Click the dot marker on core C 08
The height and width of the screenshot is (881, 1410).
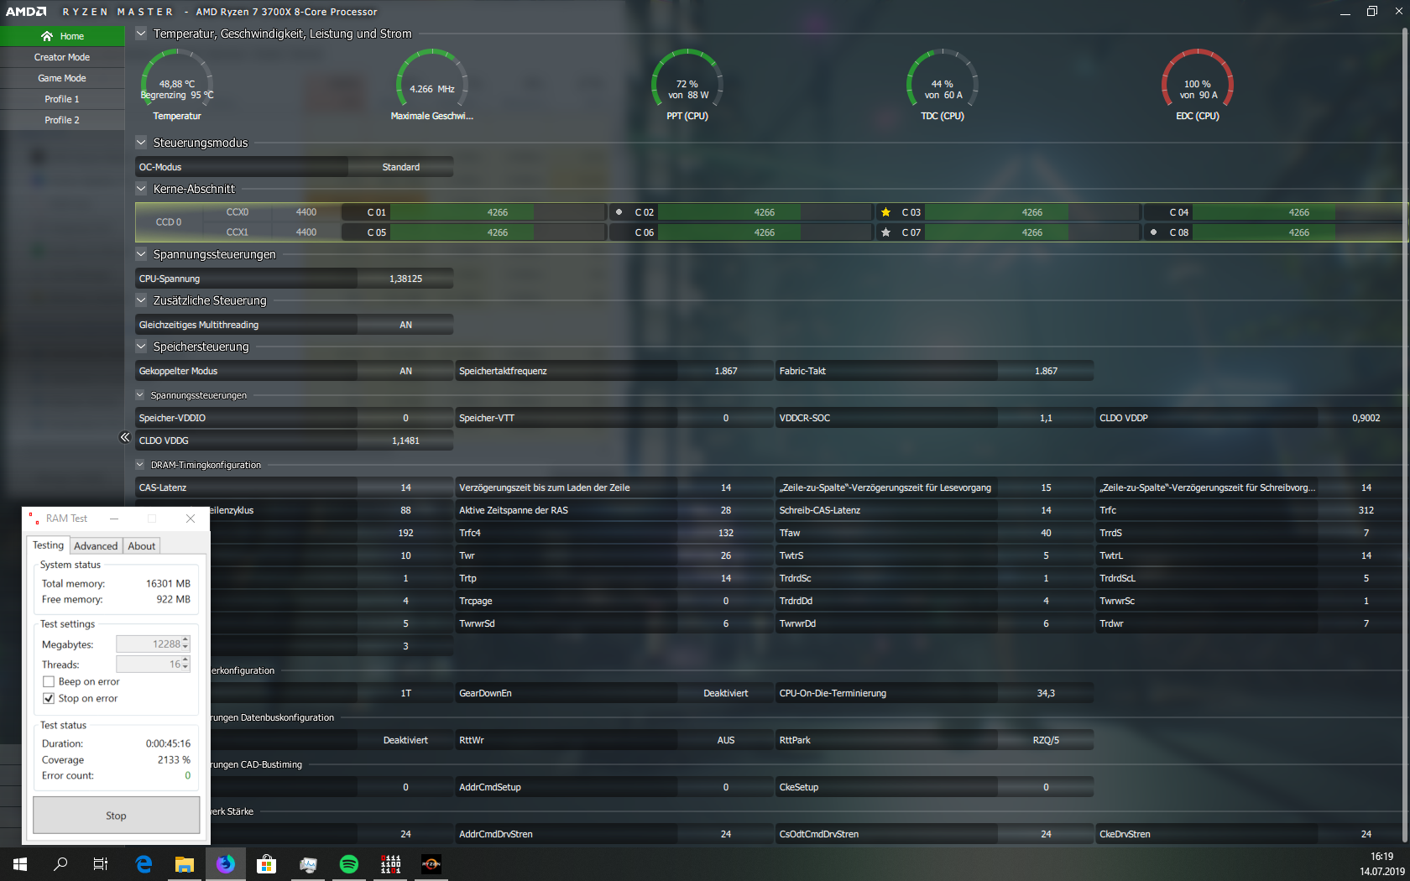point(1153,232)
